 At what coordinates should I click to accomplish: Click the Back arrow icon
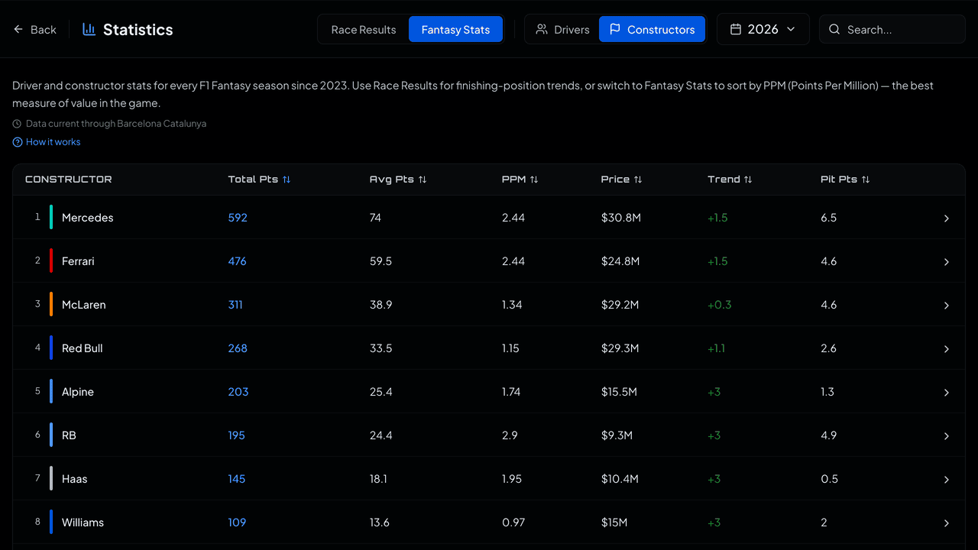(x=18, y=29)
